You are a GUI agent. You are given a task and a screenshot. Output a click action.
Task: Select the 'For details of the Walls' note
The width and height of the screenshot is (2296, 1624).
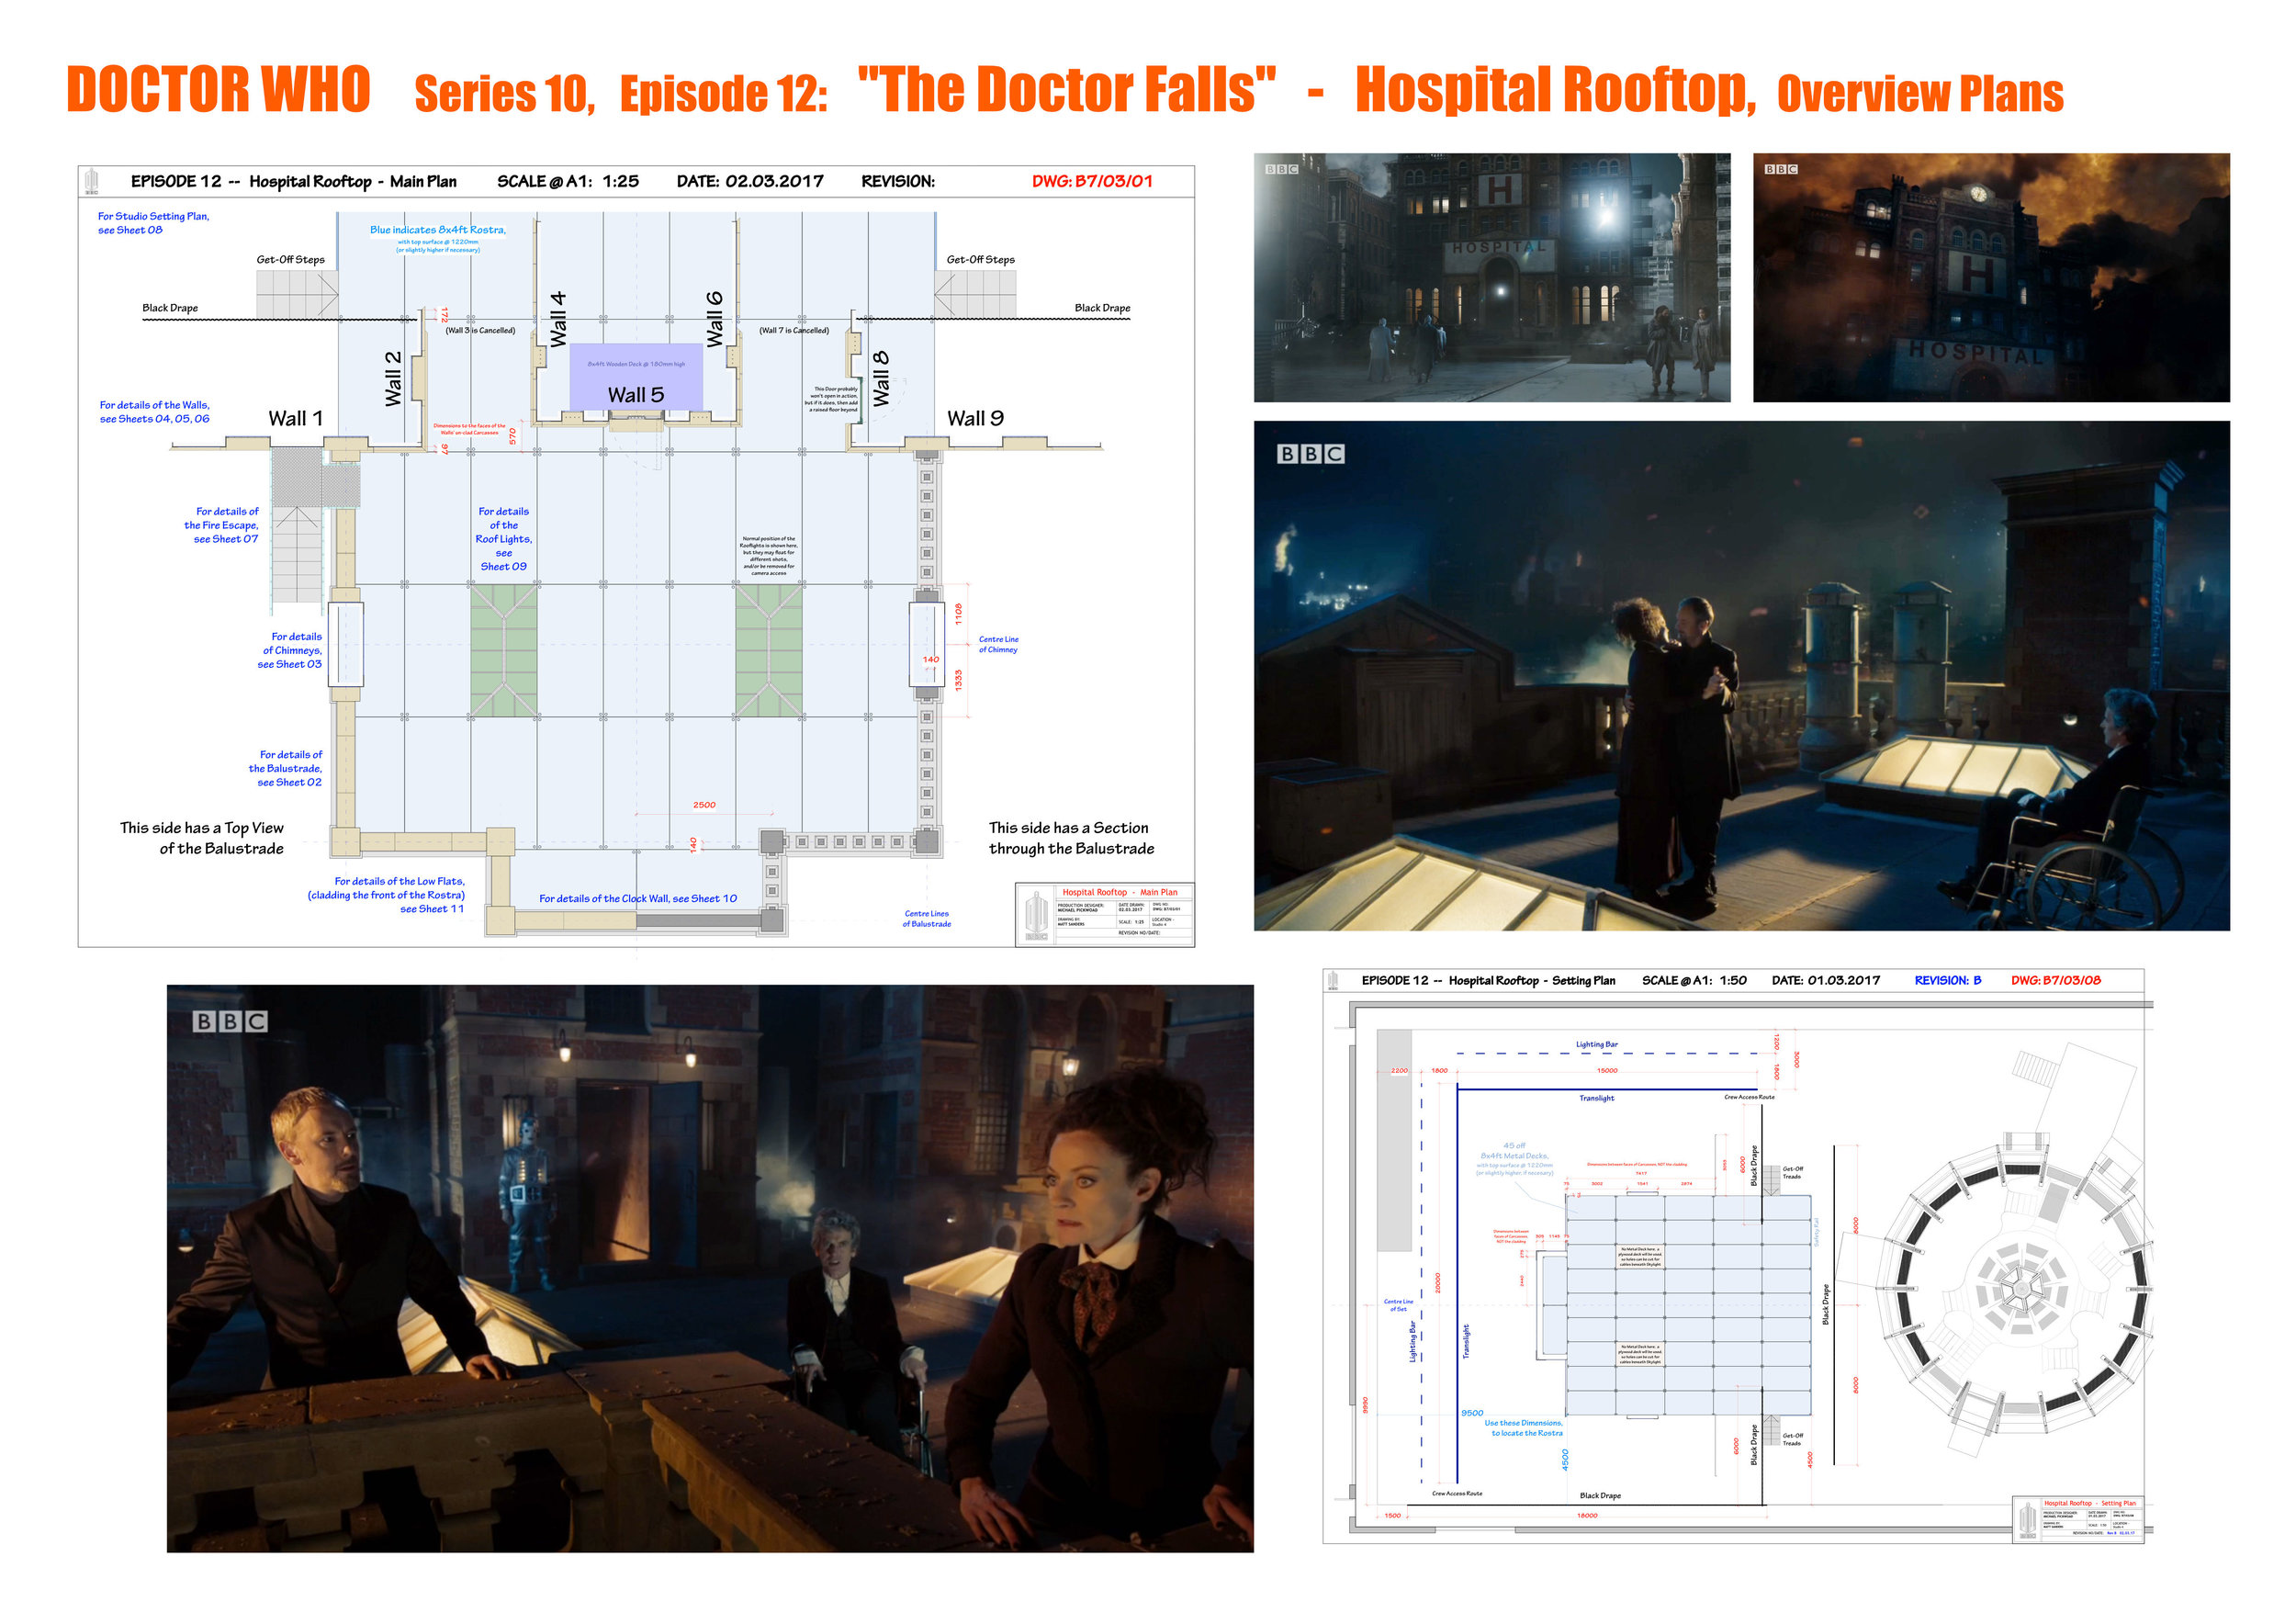154,412
